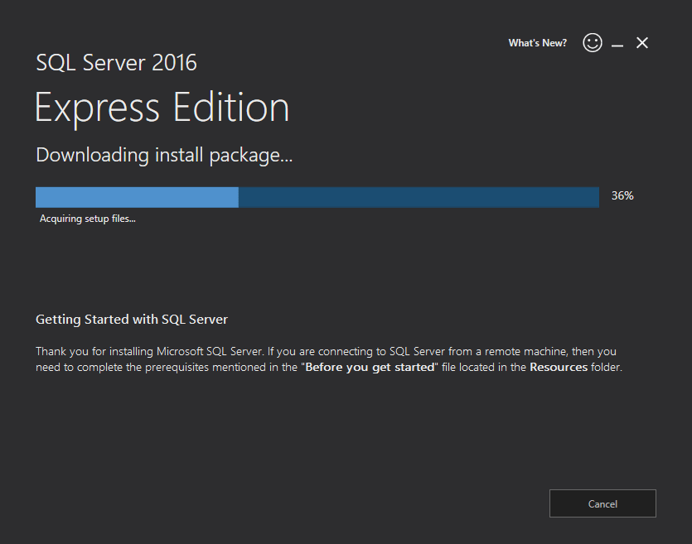Click the Acquiring setup files status text
This screenshot has width=692, height=544.
click(87, 219)
